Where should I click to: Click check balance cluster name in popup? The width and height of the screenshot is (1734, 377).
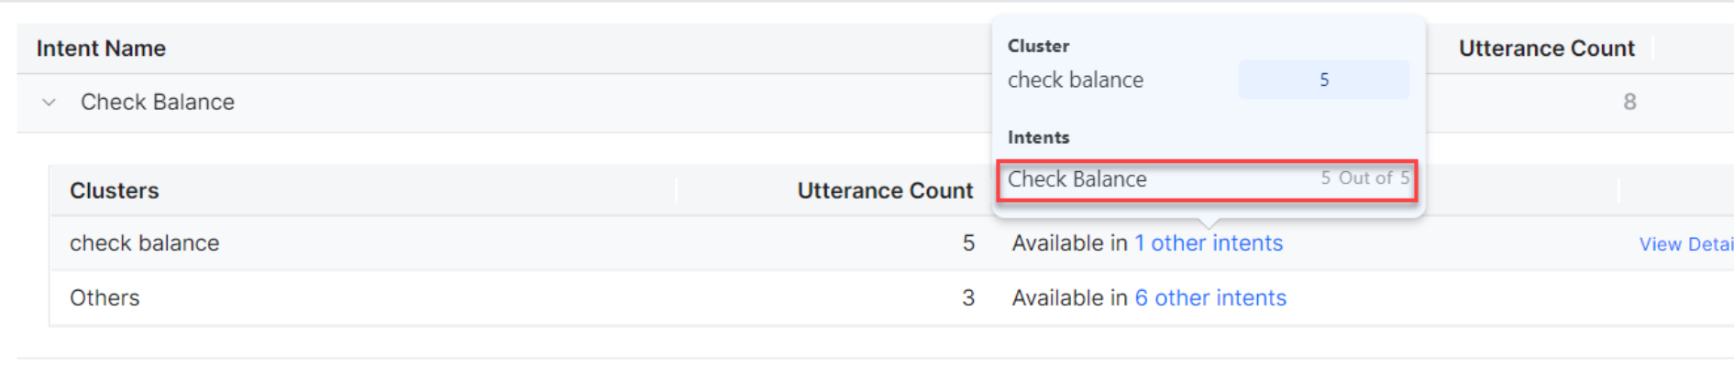click(1076, 81)
